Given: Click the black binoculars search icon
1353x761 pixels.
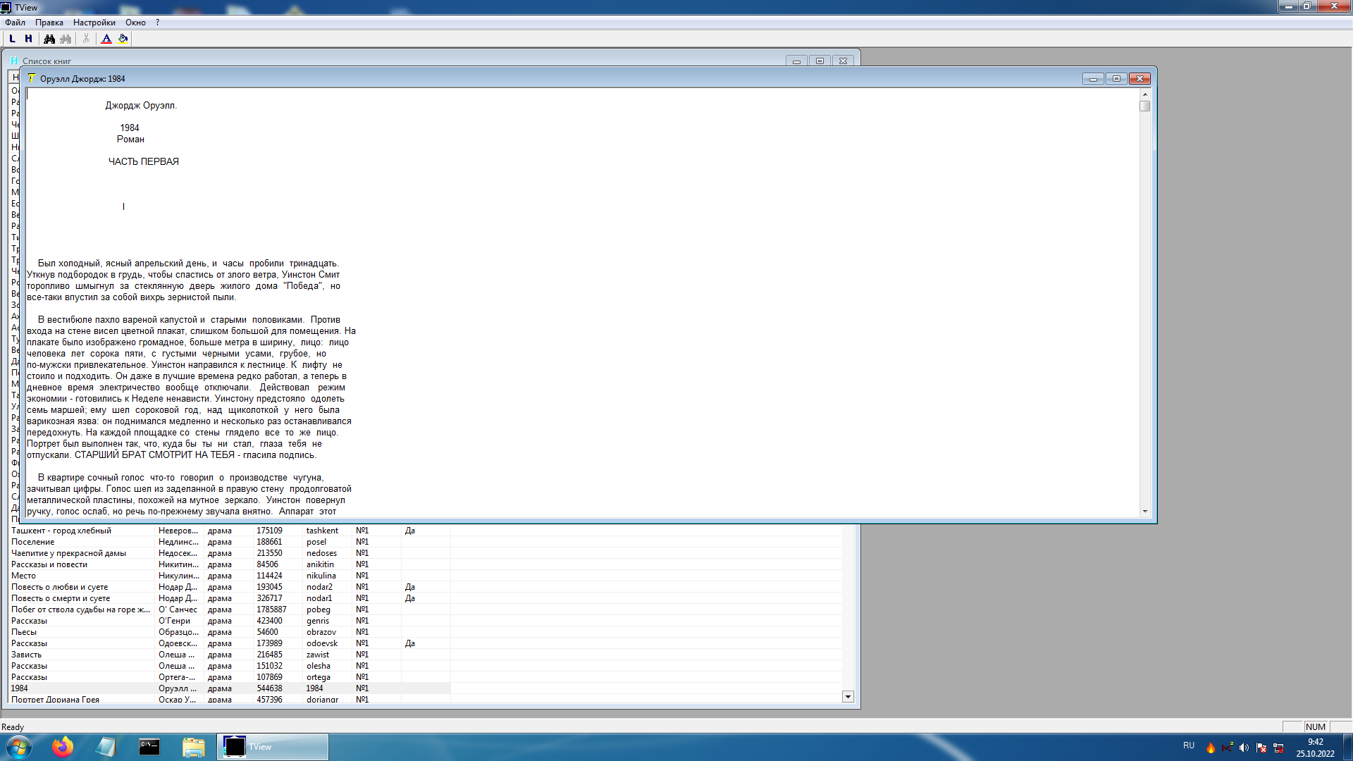Looking at the screenshot, I should point(49,39).
